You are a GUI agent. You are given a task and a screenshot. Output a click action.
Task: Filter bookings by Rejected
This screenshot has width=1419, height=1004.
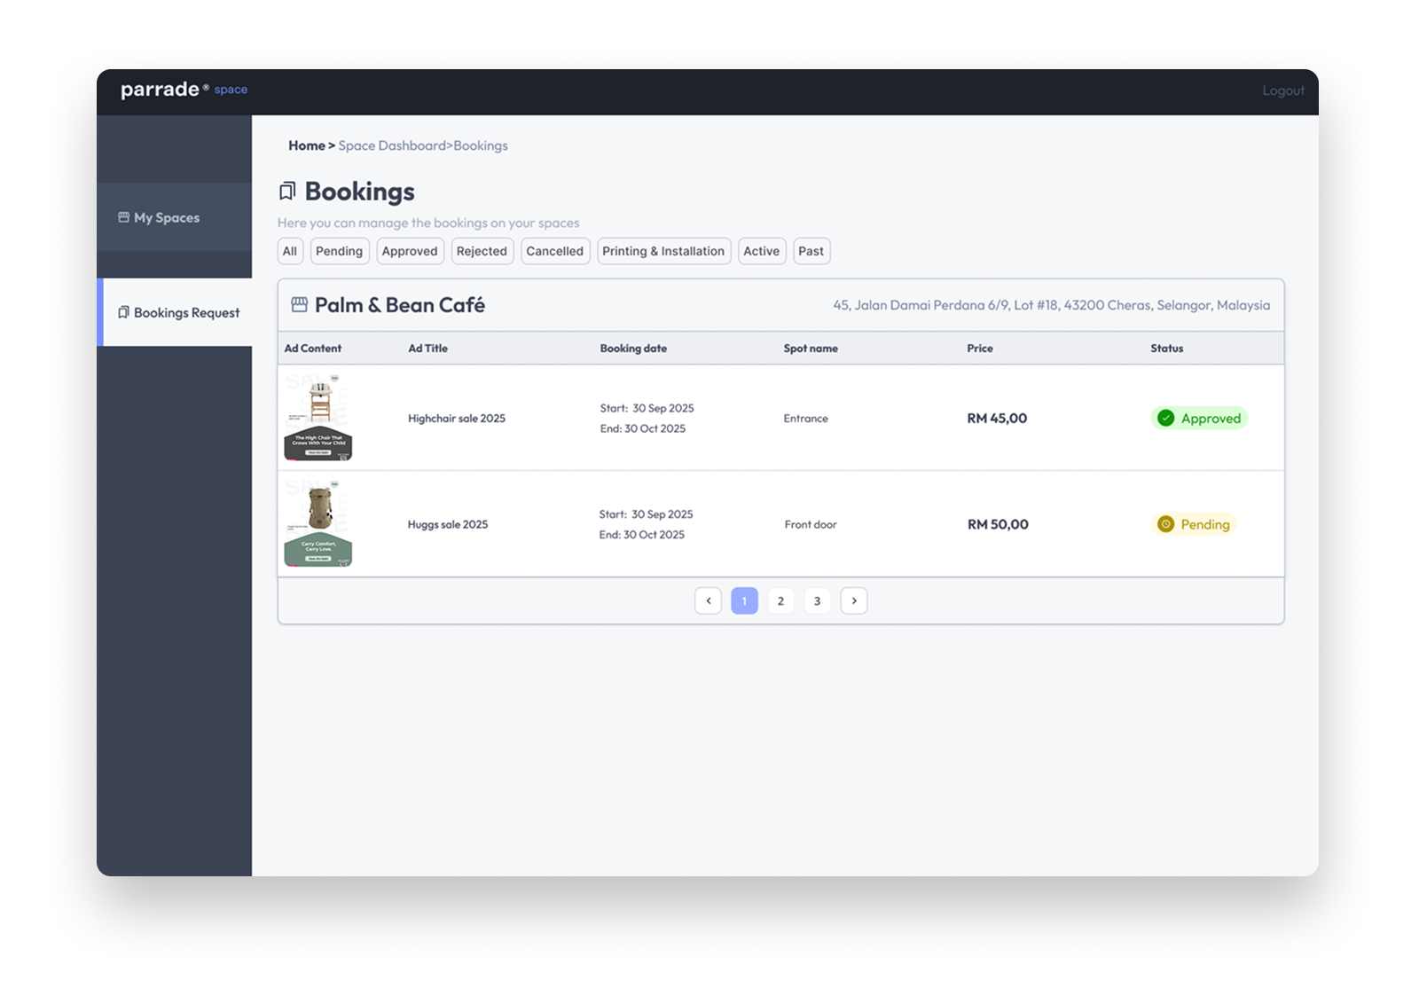[482, 251]
